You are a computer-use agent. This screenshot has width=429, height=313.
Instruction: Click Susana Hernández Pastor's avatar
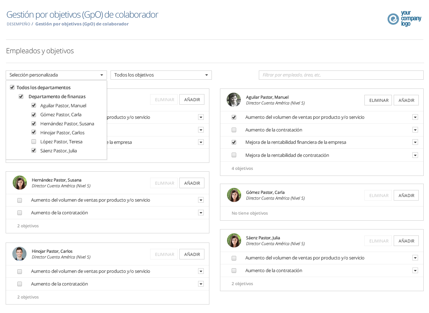(20, 183)
